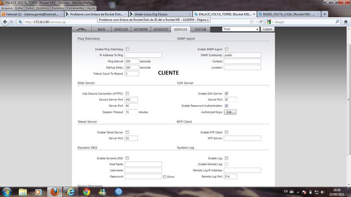Switch to Firefox in the taskbar
Image resolution: width=351 pixels, height=197 pixels.
[x=54, y=192]
